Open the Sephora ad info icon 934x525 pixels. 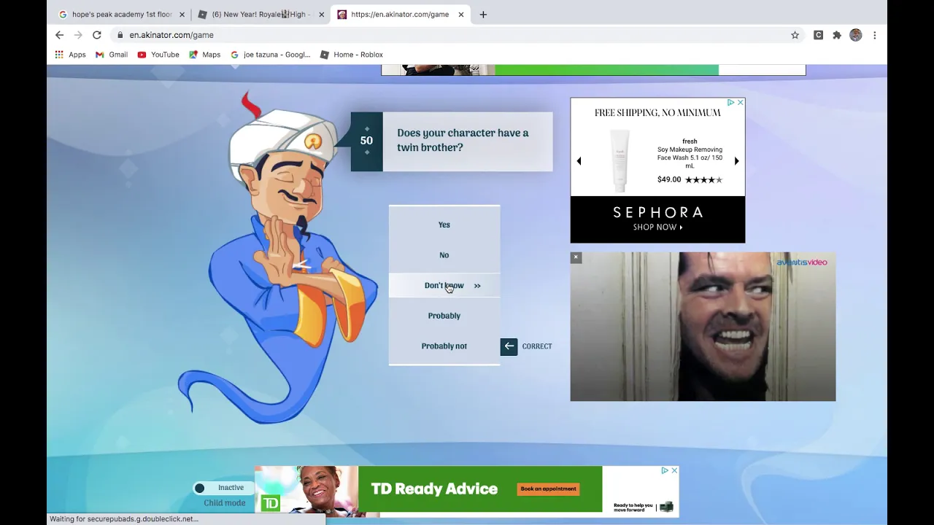(x=730, y=103)
